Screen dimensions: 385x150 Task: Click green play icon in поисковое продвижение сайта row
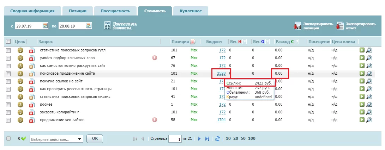(362, 73)
